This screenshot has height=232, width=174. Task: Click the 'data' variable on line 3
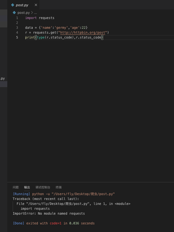click(x=29, y=28)
